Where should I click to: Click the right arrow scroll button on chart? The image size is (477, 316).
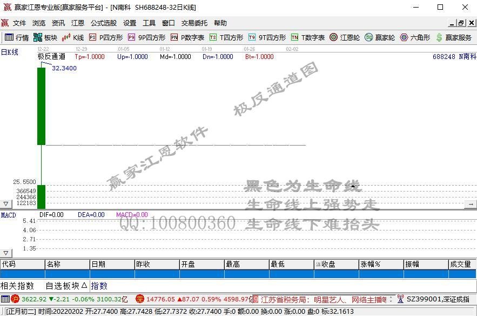click(x=471, y=204)
